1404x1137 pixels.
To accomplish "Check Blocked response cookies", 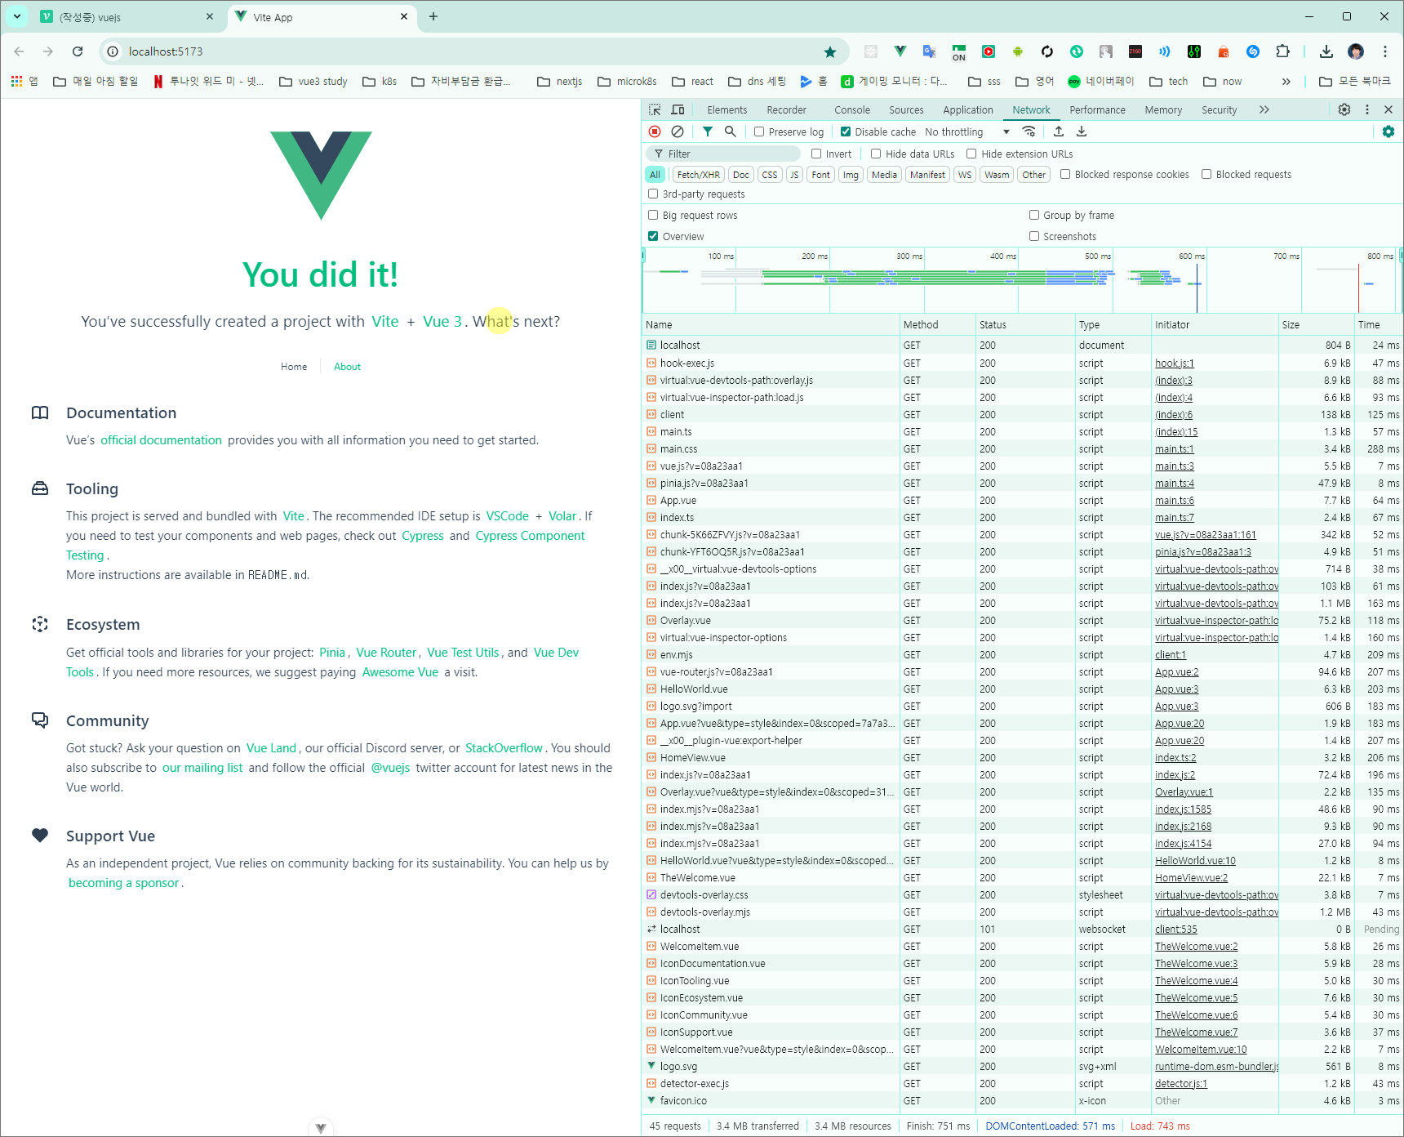I will pos(1065,174).
